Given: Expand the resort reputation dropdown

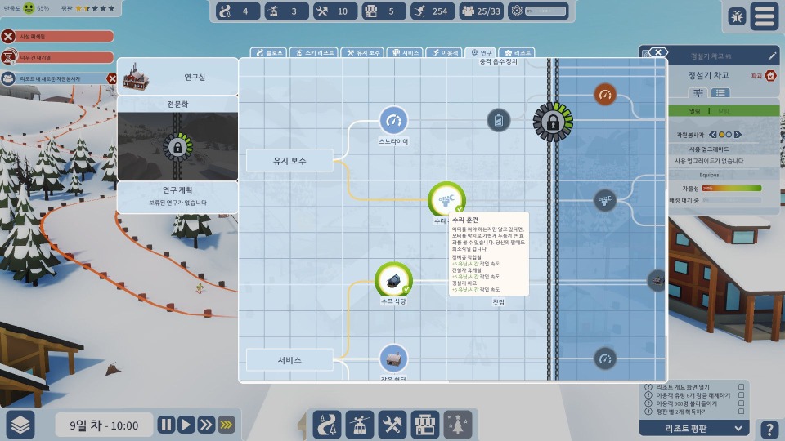Looking at the screenshot, I should tap(738, 428).
